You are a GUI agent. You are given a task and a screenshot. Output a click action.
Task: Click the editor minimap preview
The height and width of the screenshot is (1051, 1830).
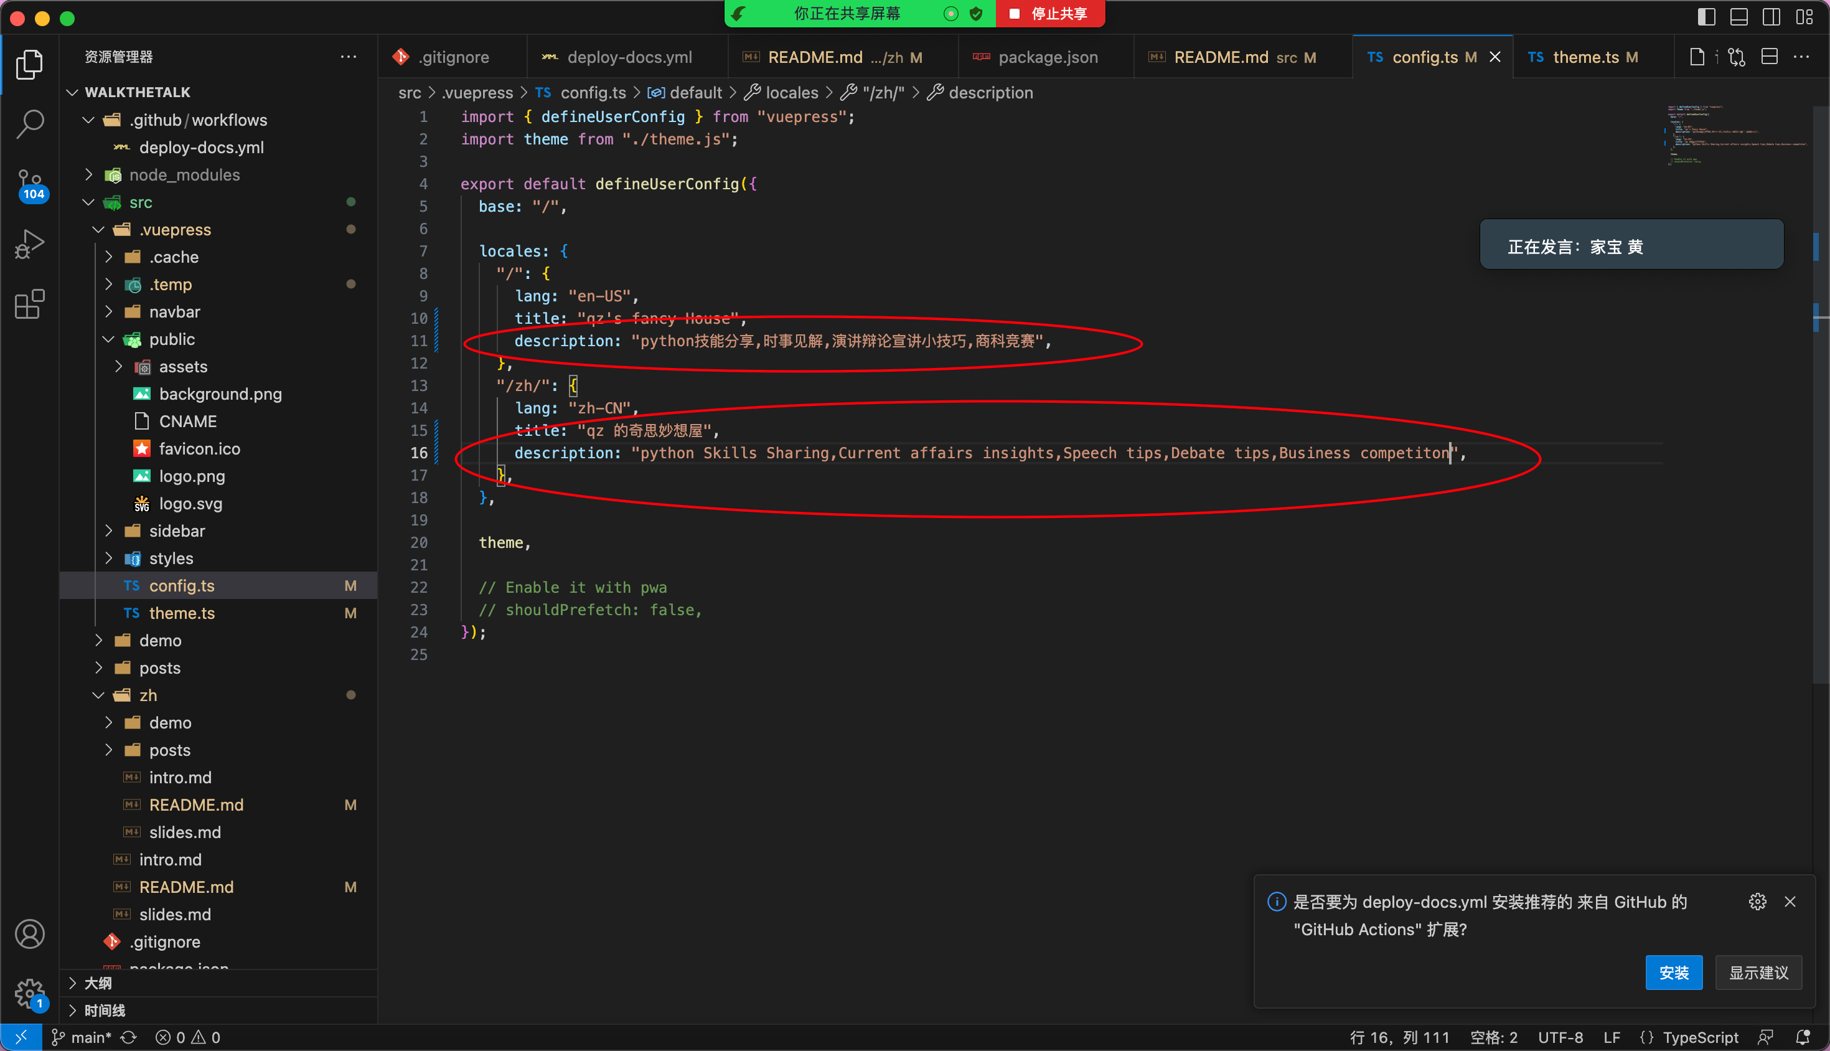tap(1737, 135)
